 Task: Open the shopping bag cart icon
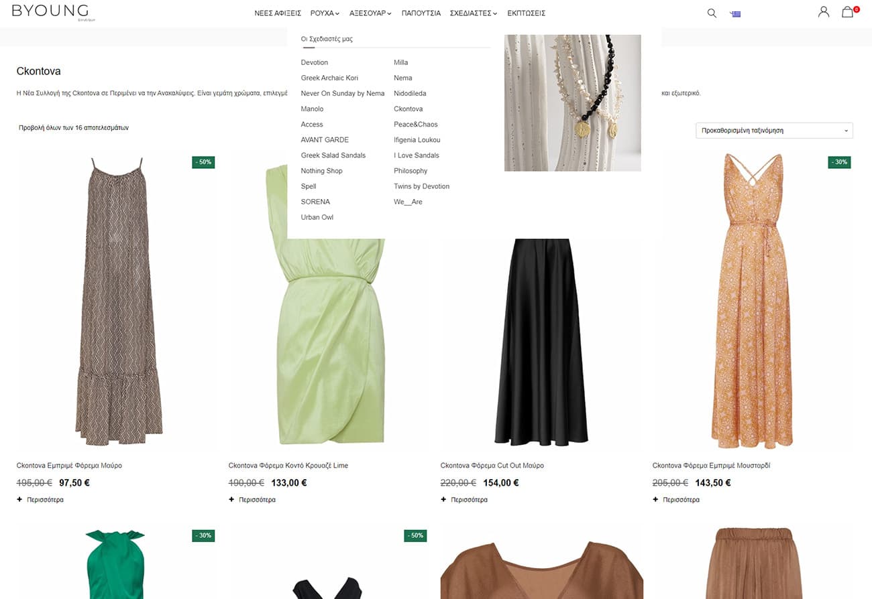point(849,11)
